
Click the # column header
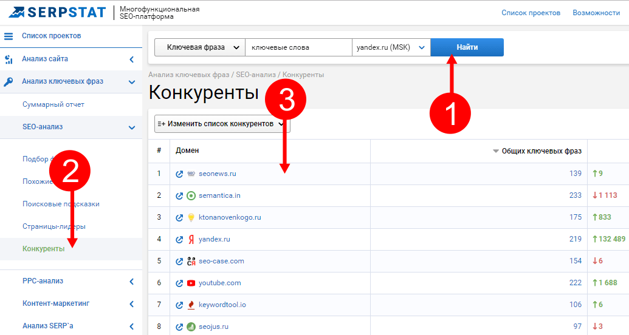point(159,151)
